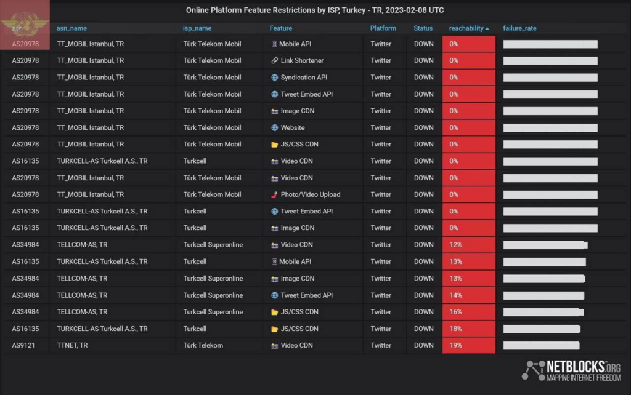Viewport: 631px width, 395px height.
Task: Click the Status column header
Action: point(423,28)
